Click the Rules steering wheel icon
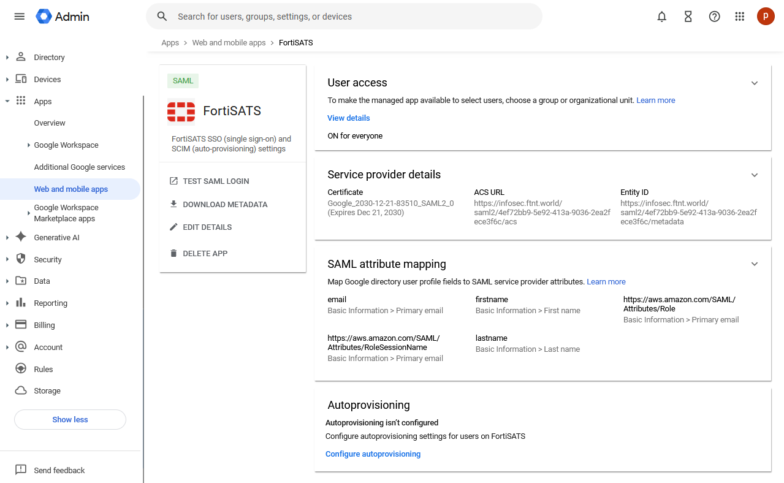Image resolution: width=784 pixels, height=483 pixels. pyautogui.click(x=21, y=369)
